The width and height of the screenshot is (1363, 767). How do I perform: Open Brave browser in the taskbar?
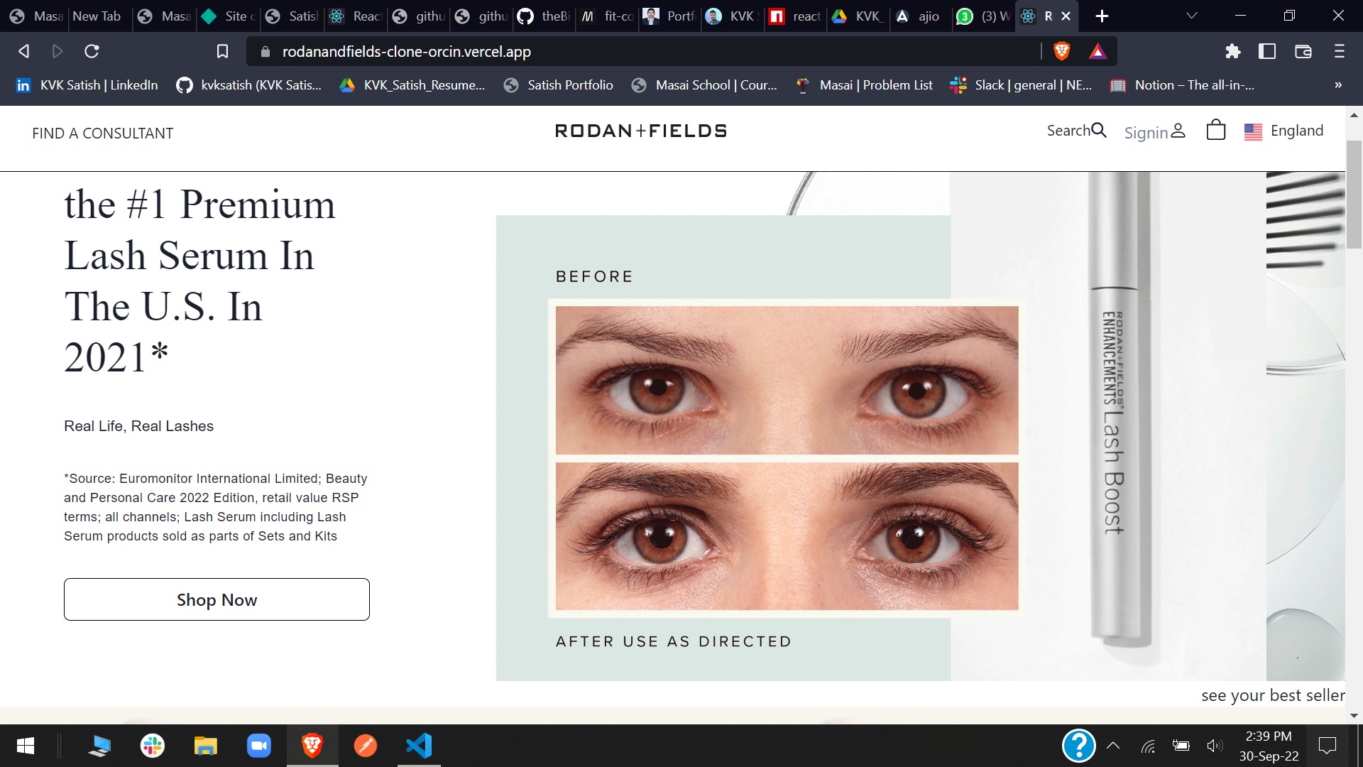312,746
